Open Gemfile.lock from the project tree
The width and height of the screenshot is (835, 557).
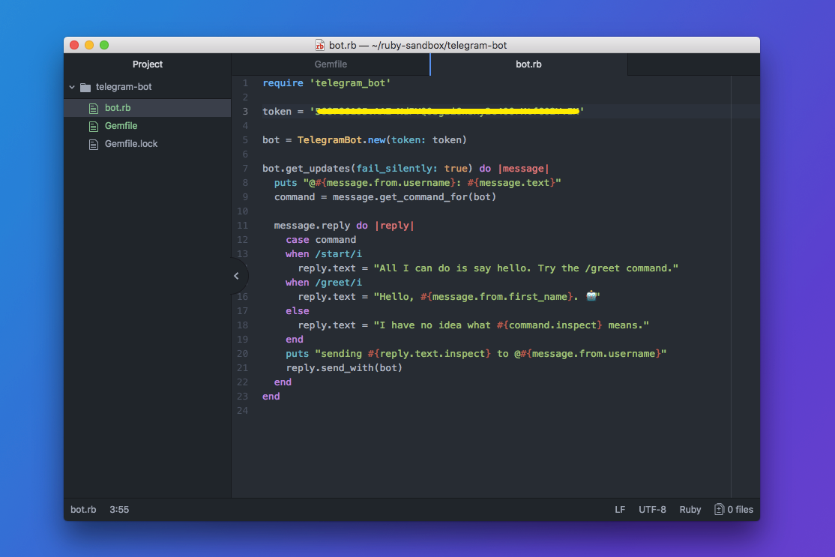pos(131,144)
